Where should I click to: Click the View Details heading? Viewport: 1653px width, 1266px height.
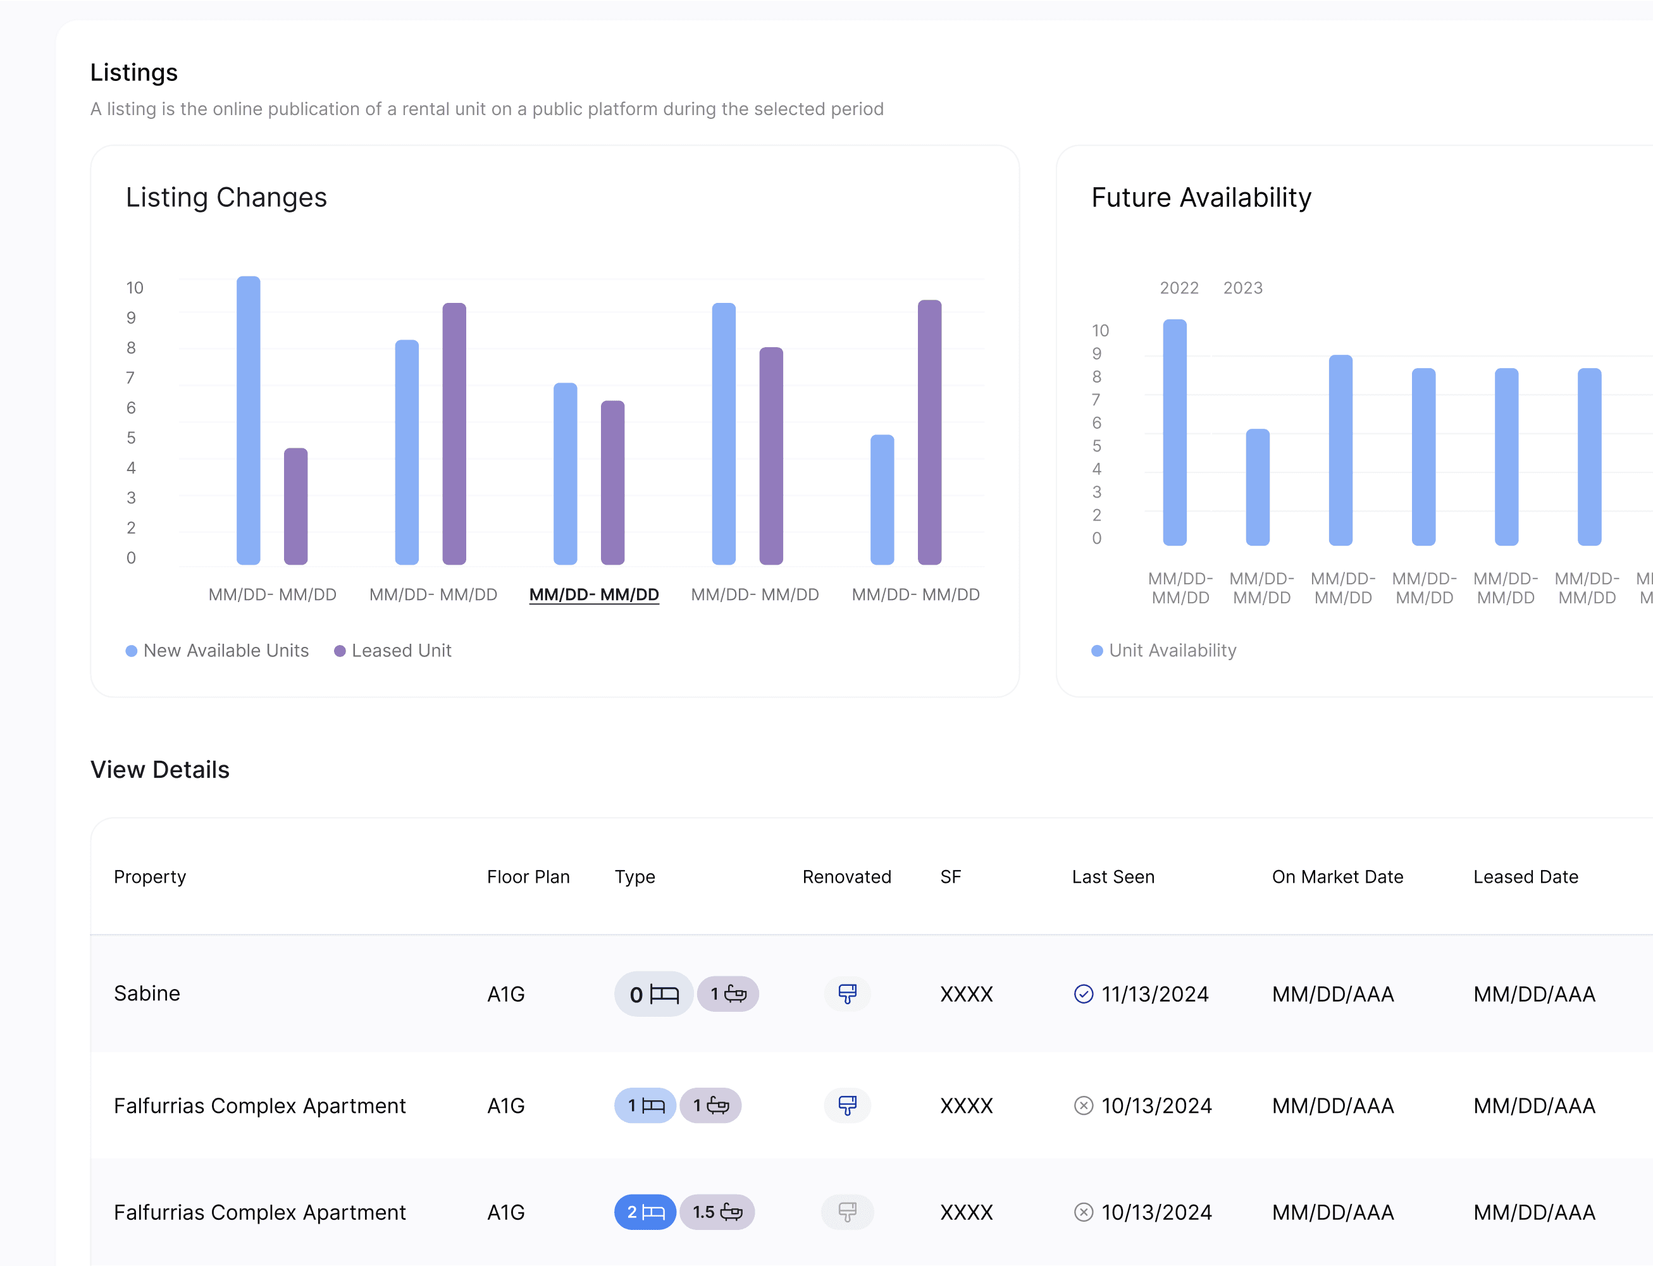point(160,770)
